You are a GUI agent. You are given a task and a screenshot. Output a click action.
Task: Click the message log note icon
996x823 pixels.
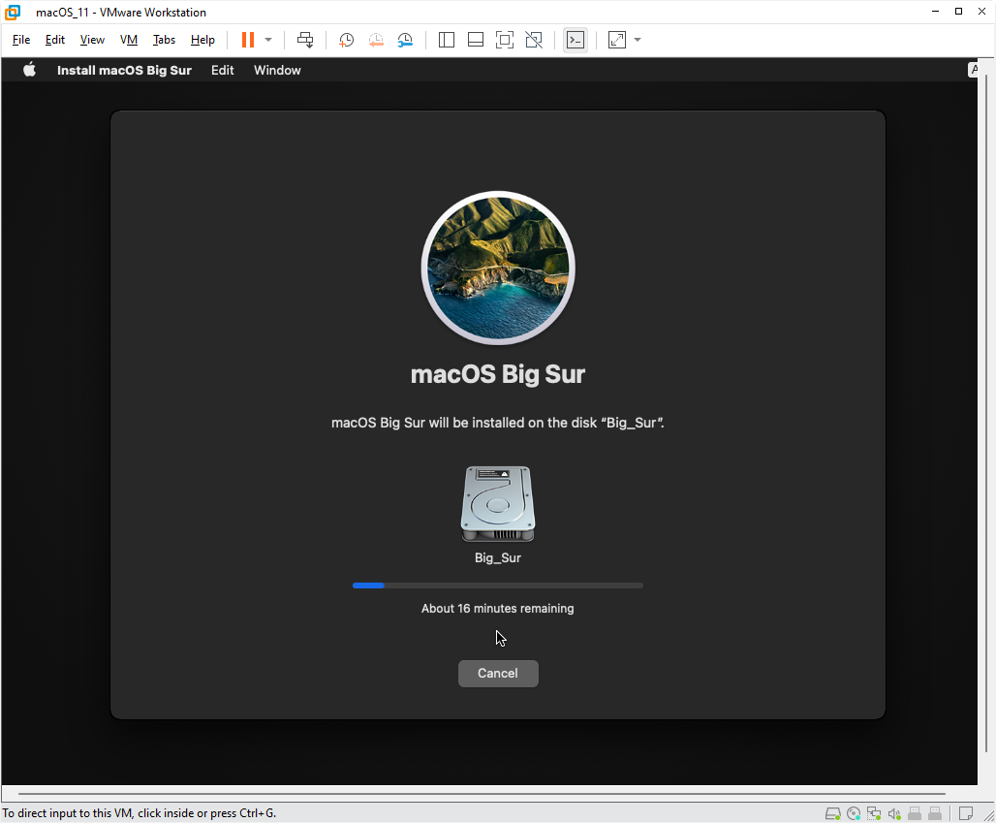pyautogui.click(x=966, y=813)
